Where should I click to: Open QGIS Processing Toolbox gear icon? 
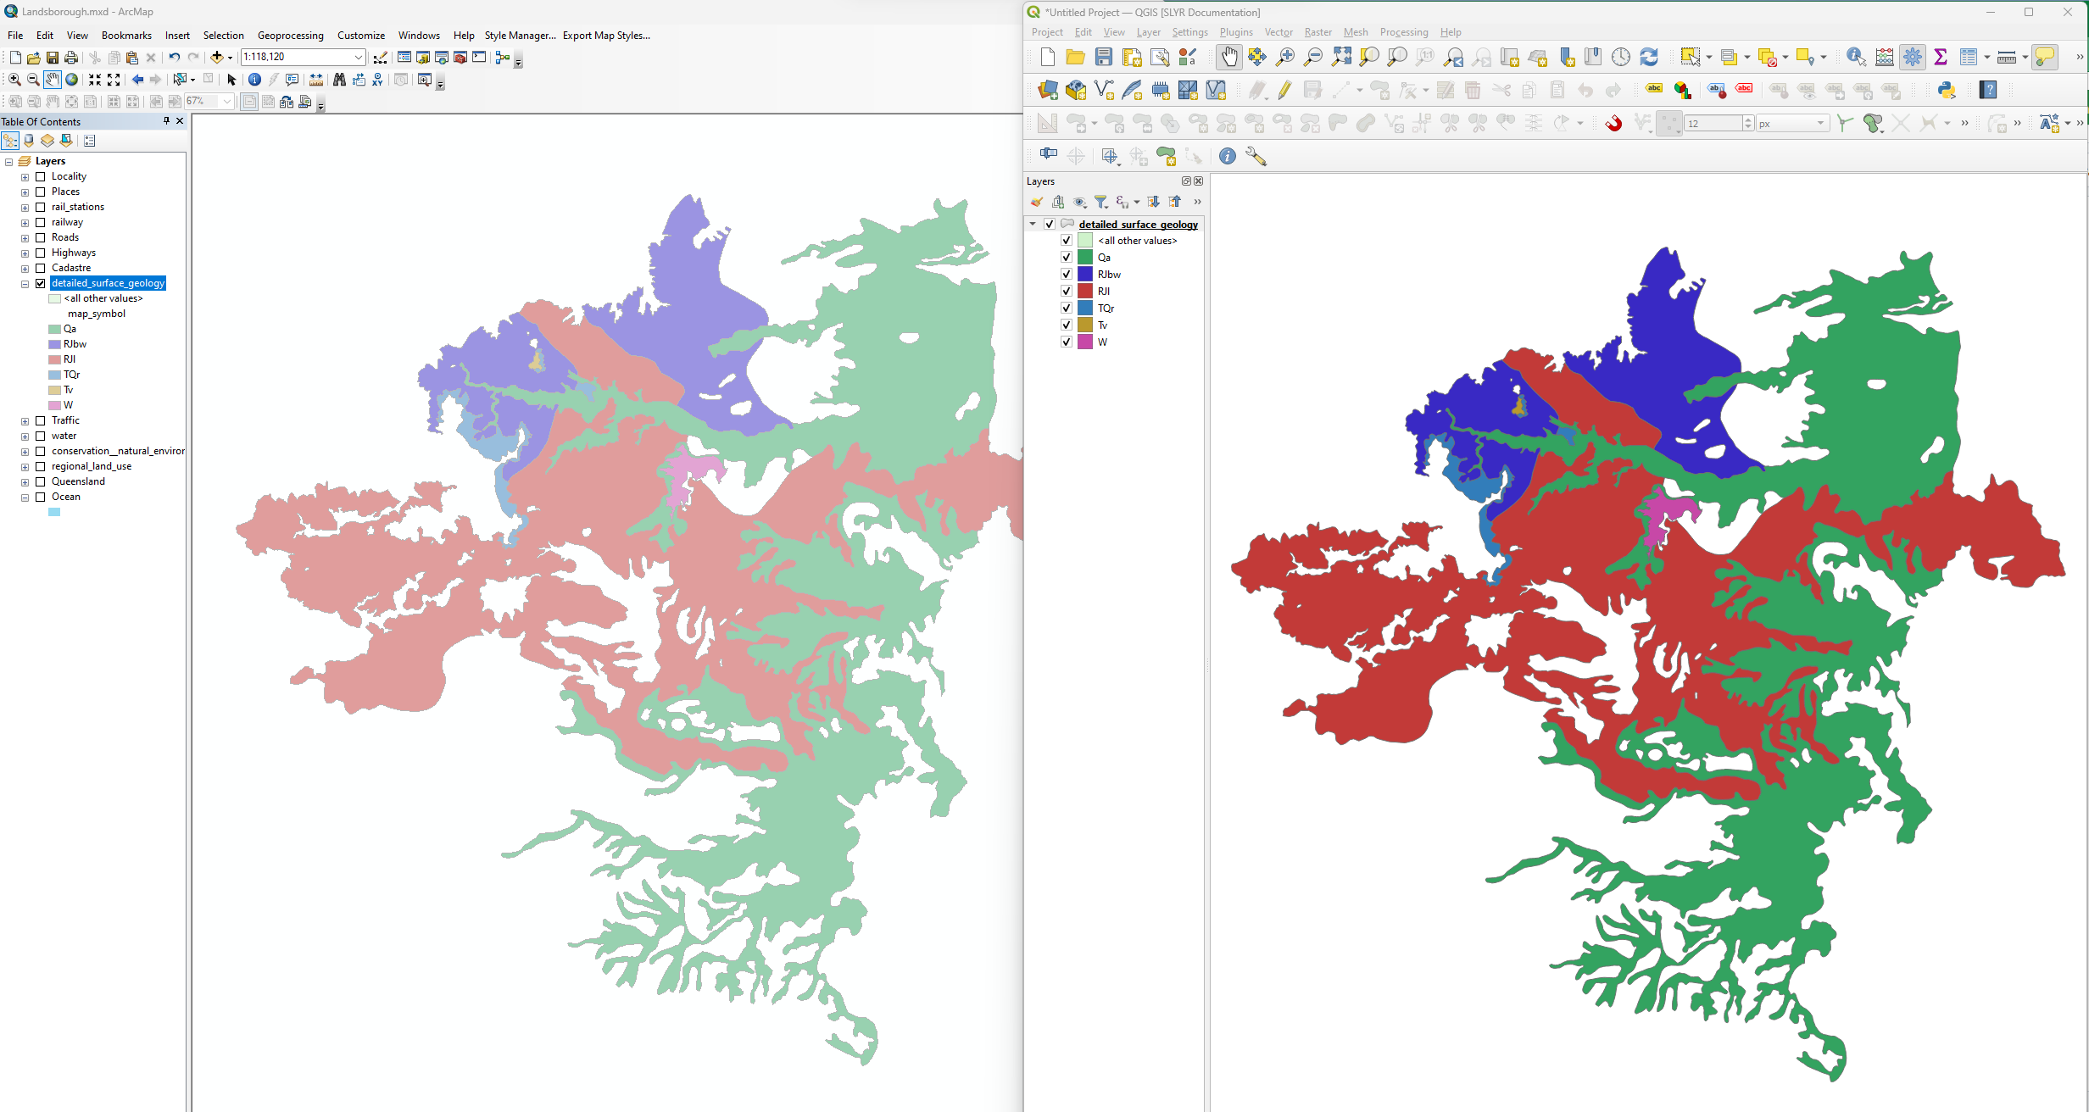[x=1912, y=57]
